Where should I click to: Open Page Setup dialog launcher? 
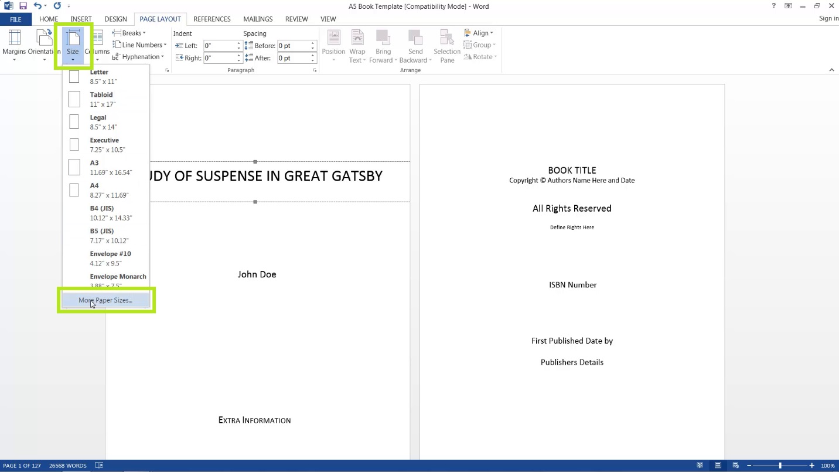pos(167,70)
